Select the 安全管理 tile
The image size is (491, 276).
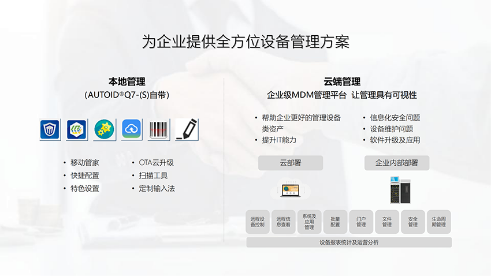pos(412,222)
